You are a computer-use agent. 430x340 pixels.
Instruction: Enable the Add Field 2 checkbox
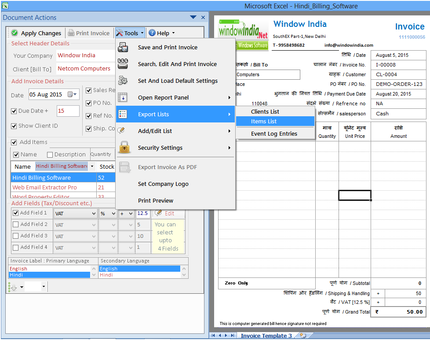pyautogui.click(x=16, y=224)
